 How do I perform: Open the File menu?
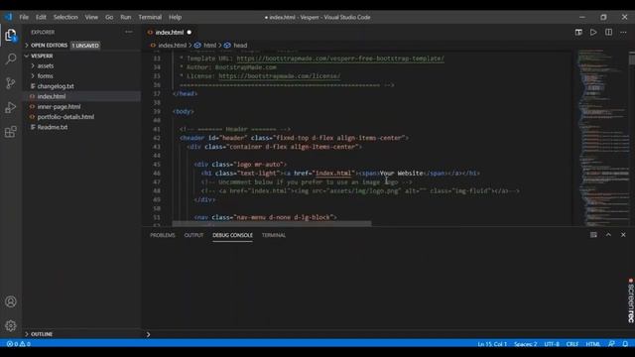pos(24,17)
